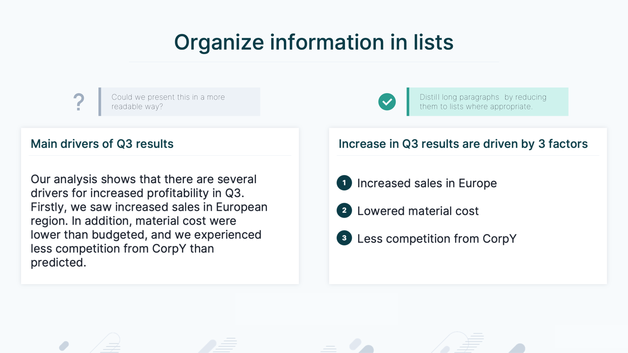Toggle the question indicator beside readability comment
The width and height of the screenshot is (628, 353).
point(79,101)
